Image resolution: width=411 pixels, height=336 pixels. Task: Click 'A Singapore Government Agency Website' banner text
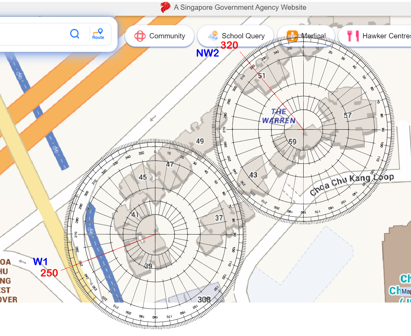pyautogui.click(x=240, y=8)
